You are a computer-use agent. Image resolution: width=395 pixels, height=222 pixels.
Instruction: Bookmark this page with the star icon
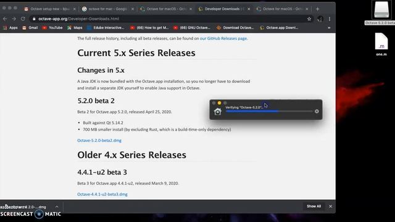pyautogui.click(x=309, y=19)
